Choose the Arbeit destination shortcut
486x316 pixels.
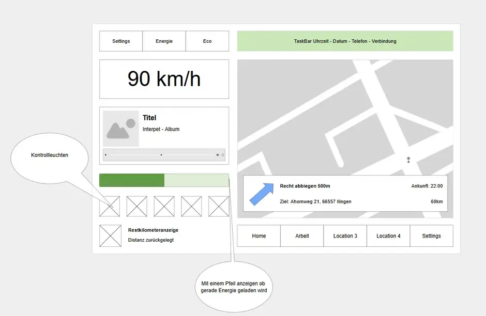[302, 236]
